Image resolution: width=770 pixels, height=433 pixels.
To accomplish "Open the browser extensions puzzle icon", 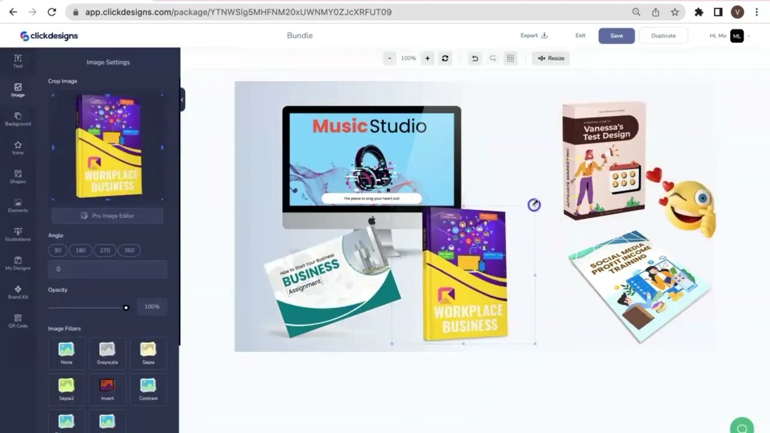I will point(699,12).
